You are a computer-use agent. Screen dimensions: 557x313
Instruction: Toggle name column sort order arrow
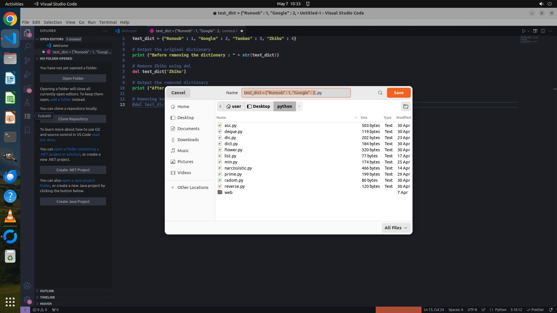356,117
